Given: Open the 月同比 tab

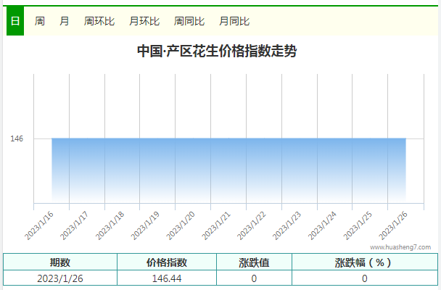Looking at the screenshot, I should coord(234,21).
